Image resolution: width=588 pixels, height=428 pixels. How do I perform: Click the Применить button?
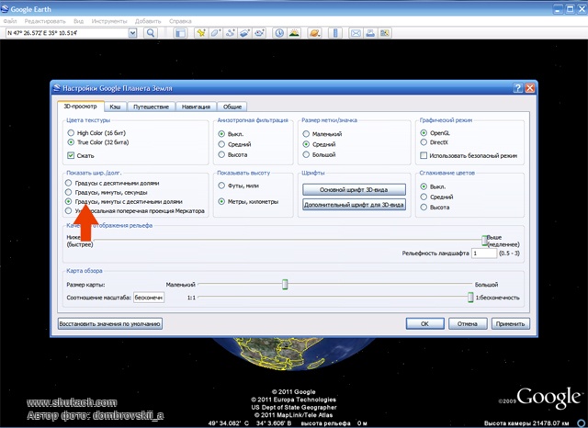coord(511,324)
